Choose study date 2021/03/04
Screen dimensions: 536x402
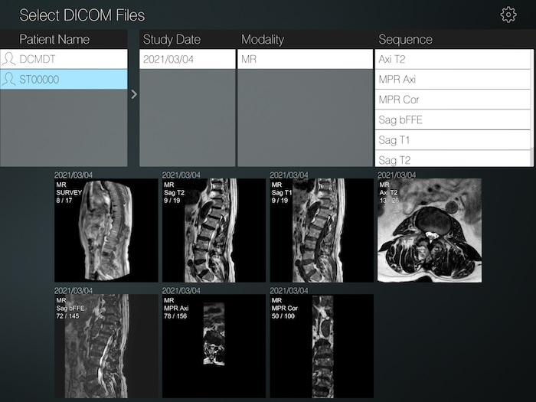187,59
